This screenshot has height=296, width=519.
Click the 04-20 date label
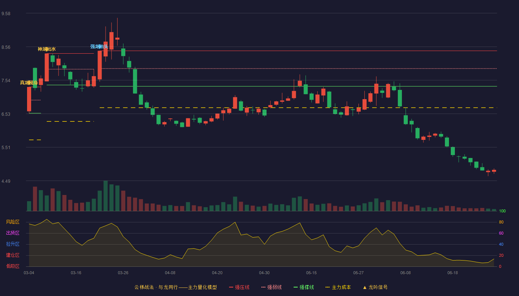point(217,273)
